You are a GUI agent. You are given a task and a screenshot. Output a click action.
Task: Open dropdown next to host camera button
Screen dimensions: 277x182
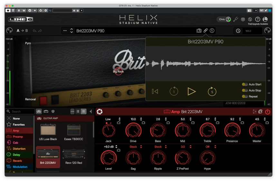256,10
